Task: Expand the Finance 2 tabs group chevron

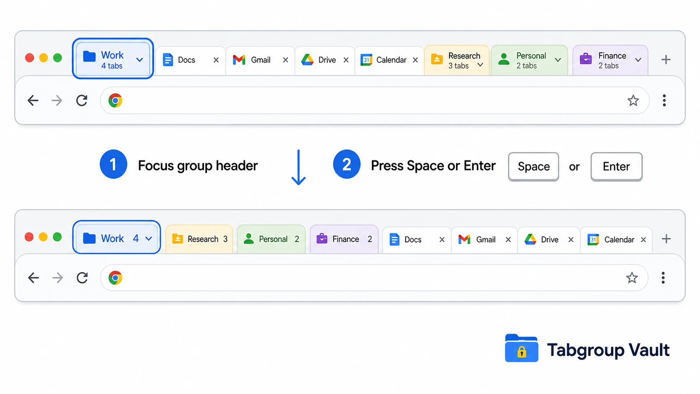Action: [x=638, y=60]
